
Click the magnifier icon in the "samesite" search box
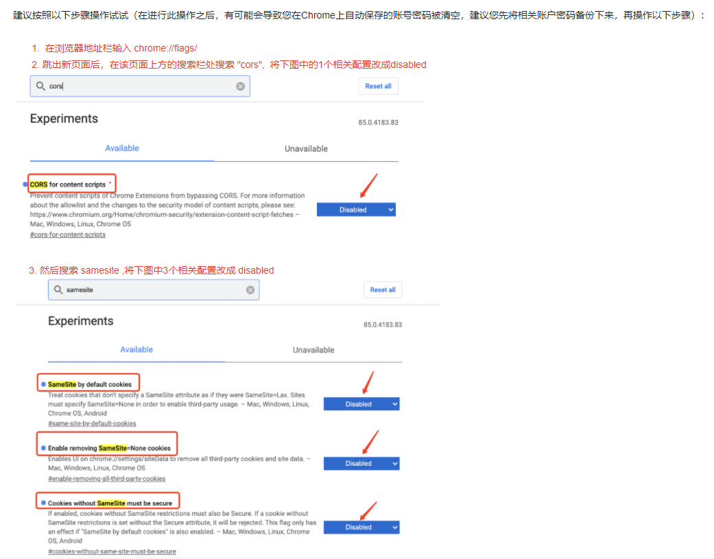coord(58,290)
